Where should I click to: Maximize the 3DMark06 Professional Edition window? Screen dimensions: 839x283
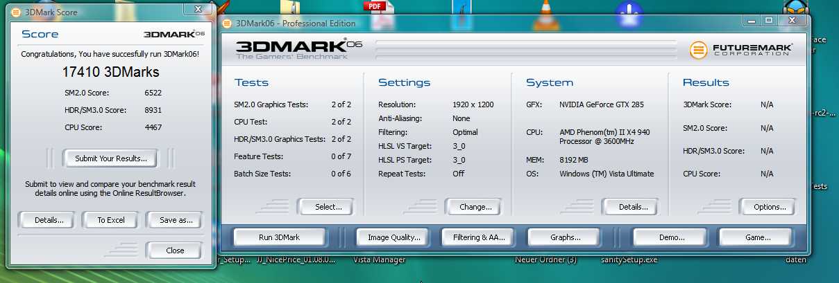[x=768, y=21]
